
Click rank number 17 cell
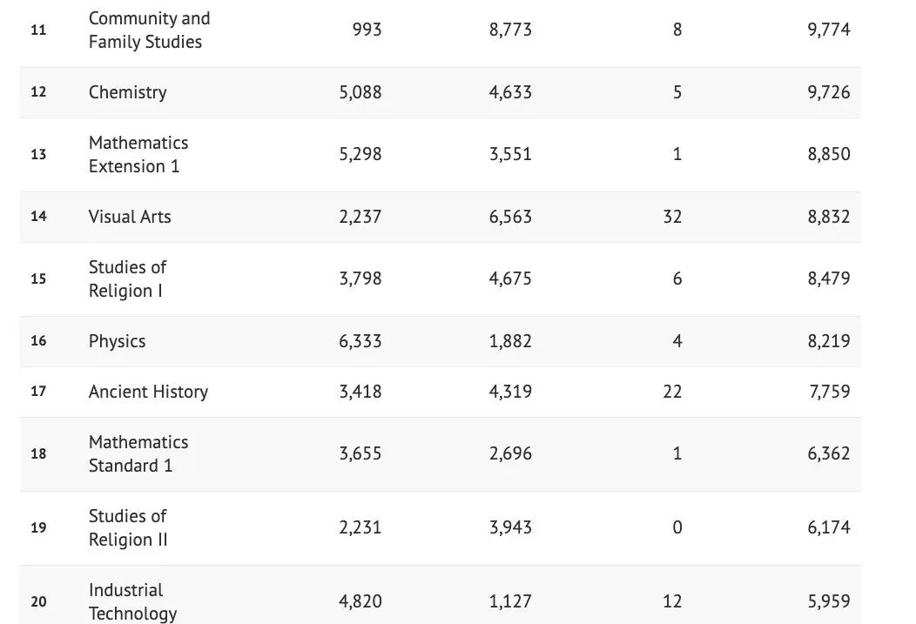pyautogui.click(x=38, y=392)
